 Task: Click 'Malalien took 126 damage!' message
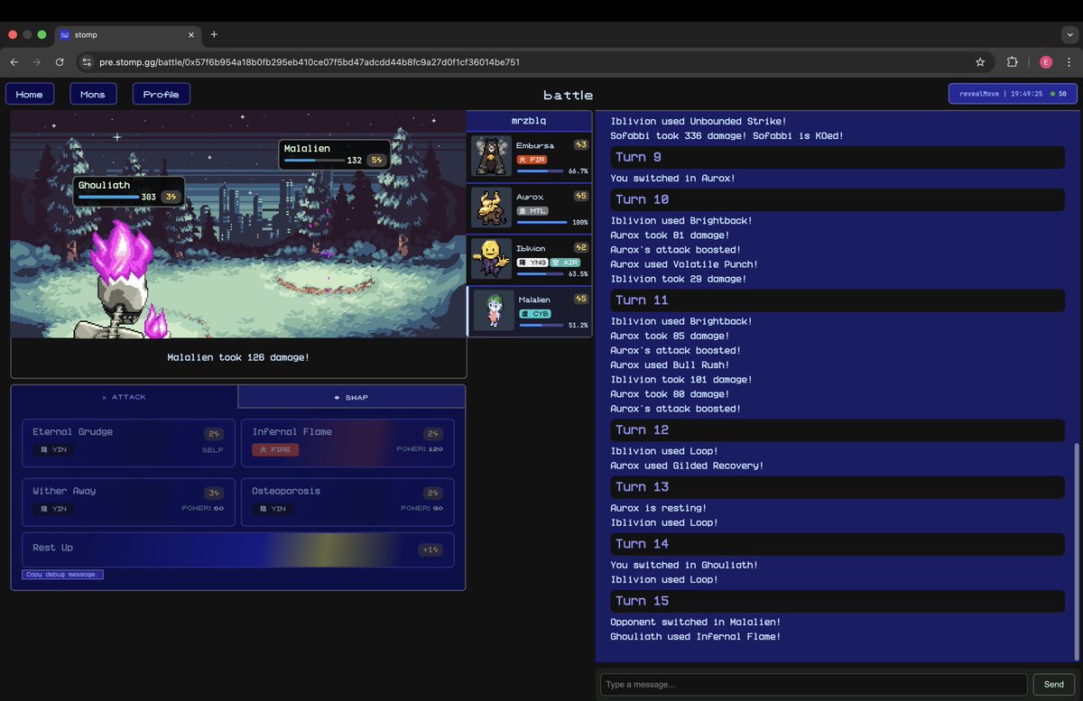pos(238,357)
